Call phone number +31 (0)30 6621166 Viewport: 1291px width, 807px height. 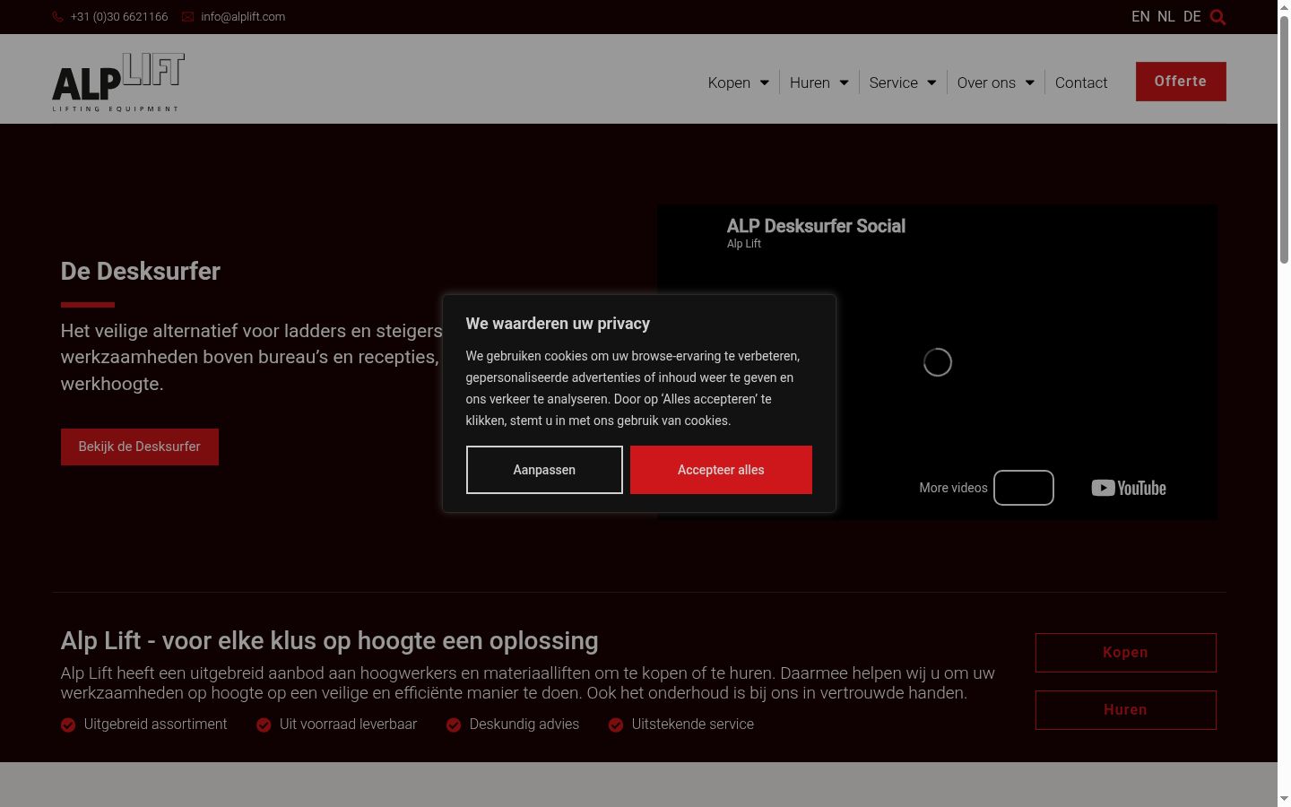119,17
